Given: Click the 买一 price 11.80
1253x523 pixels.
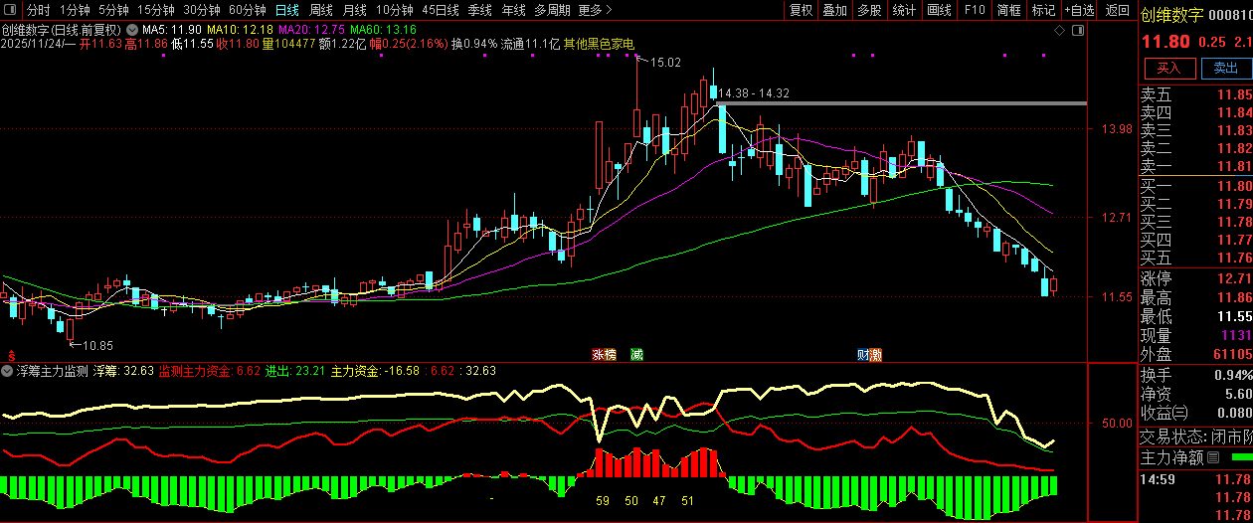Looking at the screenshot, I should tap(1233, 186).
